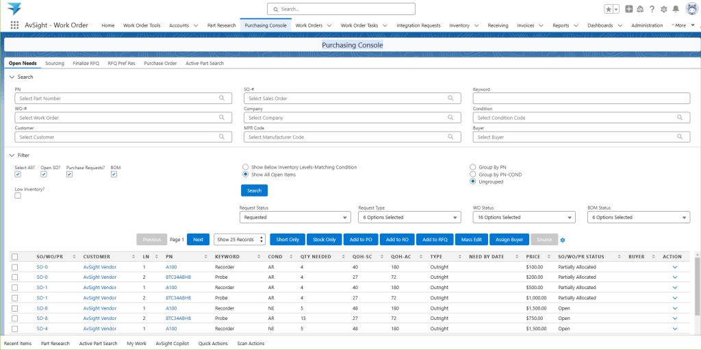The height and width of the screenshot is (350, 701).
Task: Sort by the BUYER column arrows
Action: click(x=652, y=257)
